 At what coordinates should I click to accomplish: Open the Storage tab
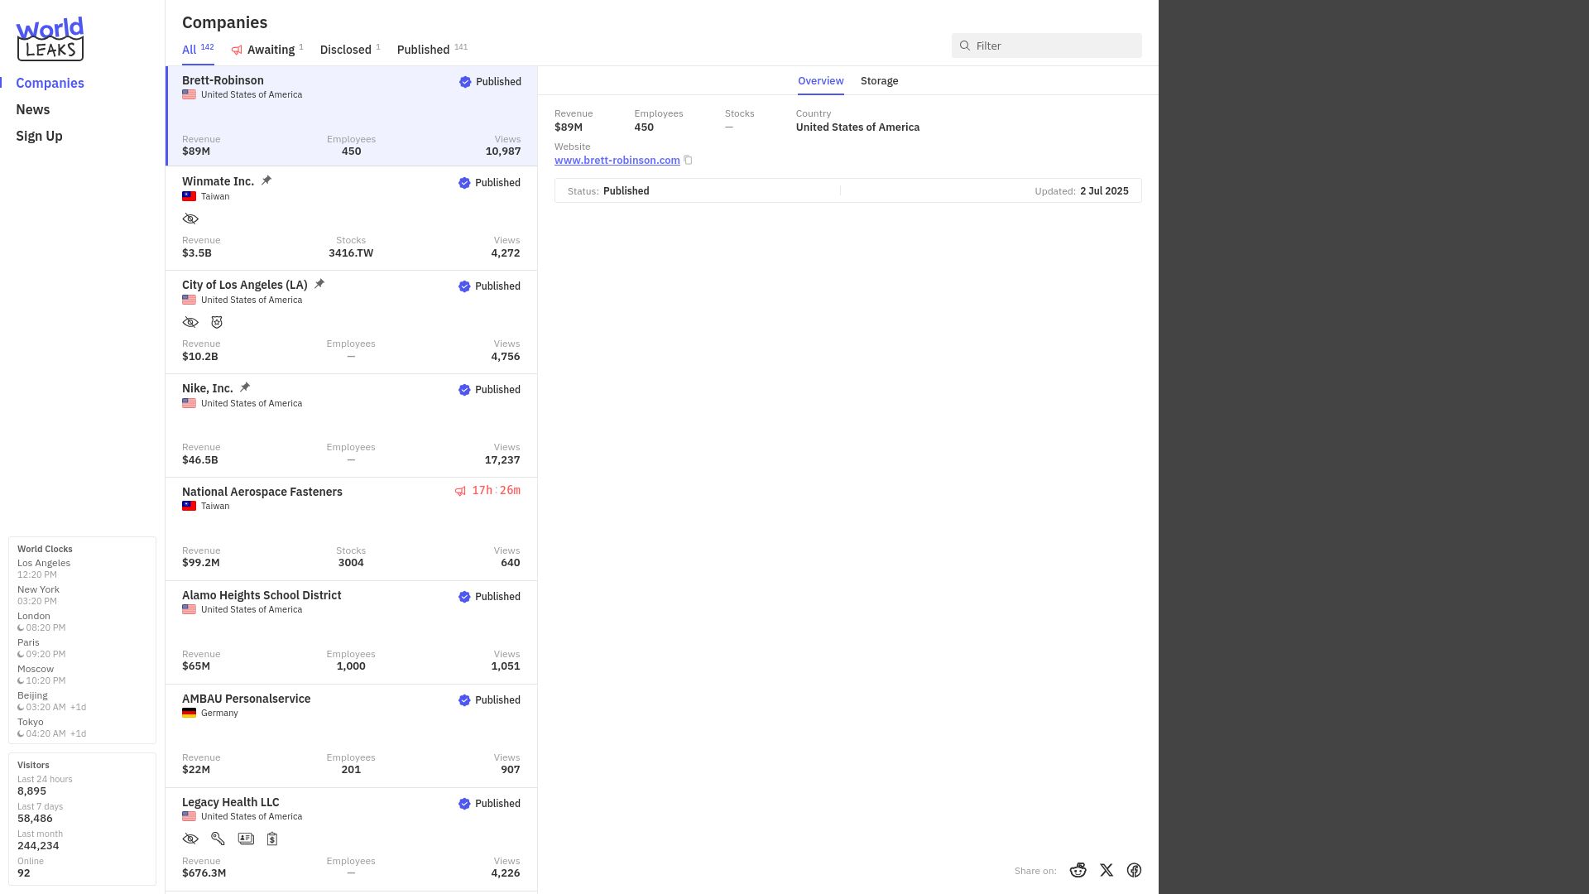point(880,81)
